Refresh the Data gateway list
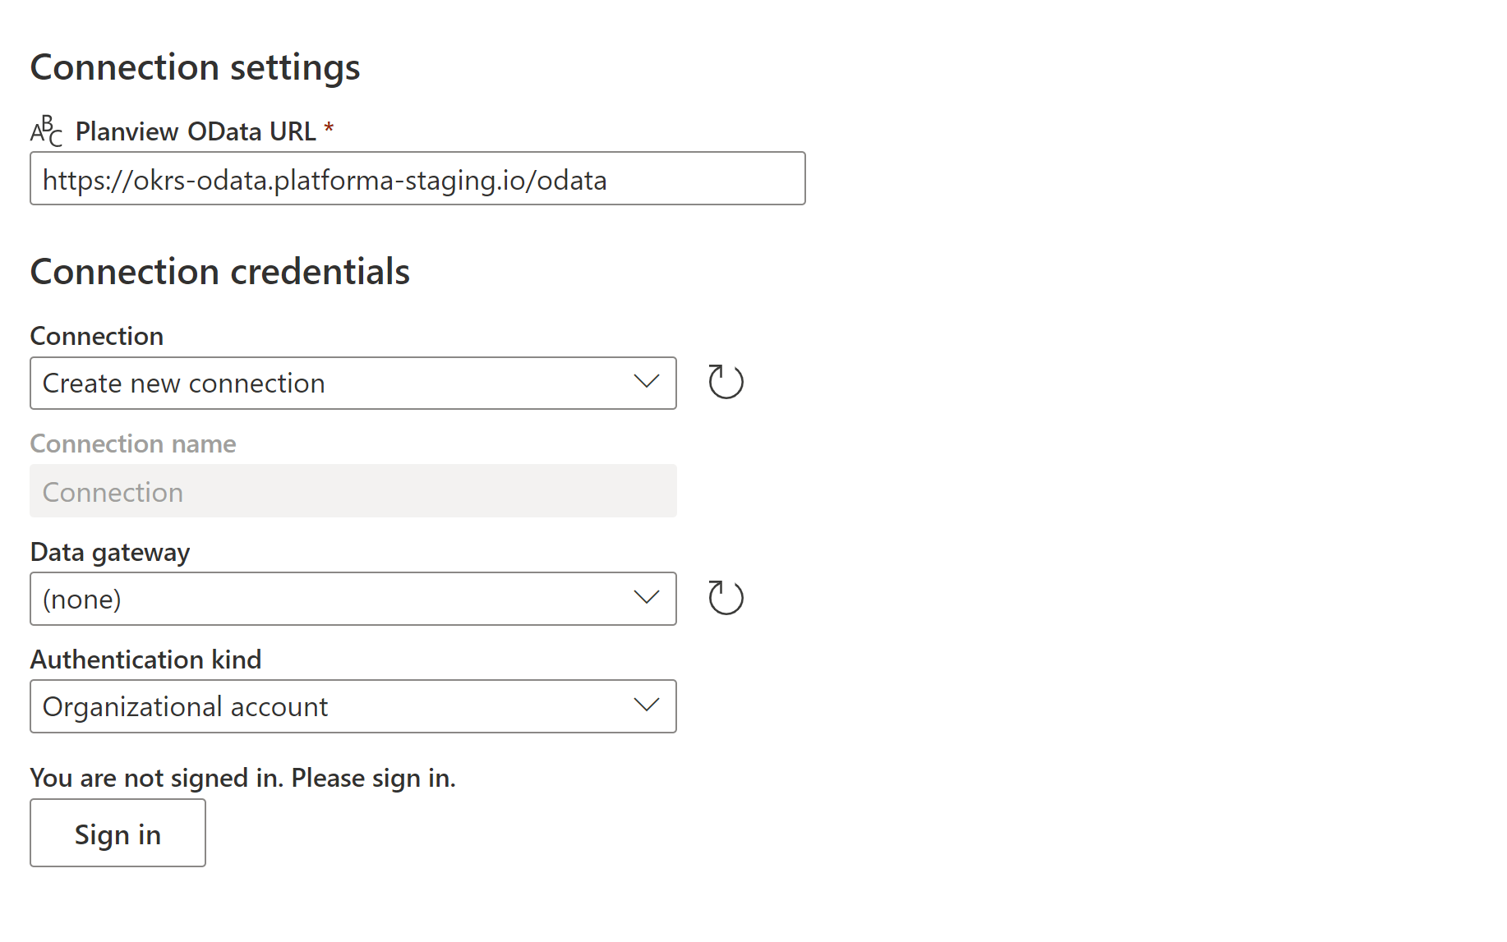 pyautogui.click(x=725, y=597)
